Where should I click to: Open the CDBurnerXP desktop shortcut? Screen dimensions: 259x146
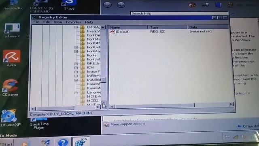point(10,118)
